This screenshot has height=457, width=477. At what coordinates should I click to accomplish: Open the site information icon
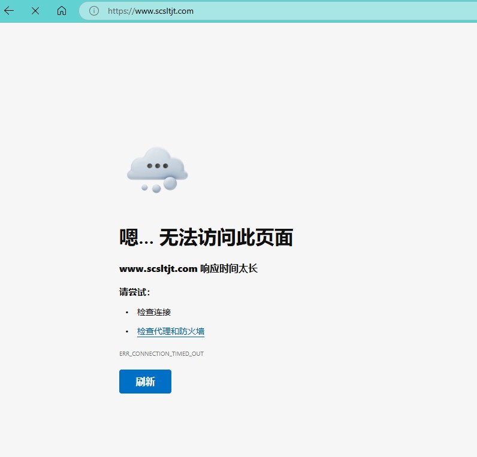coord(93,11)
